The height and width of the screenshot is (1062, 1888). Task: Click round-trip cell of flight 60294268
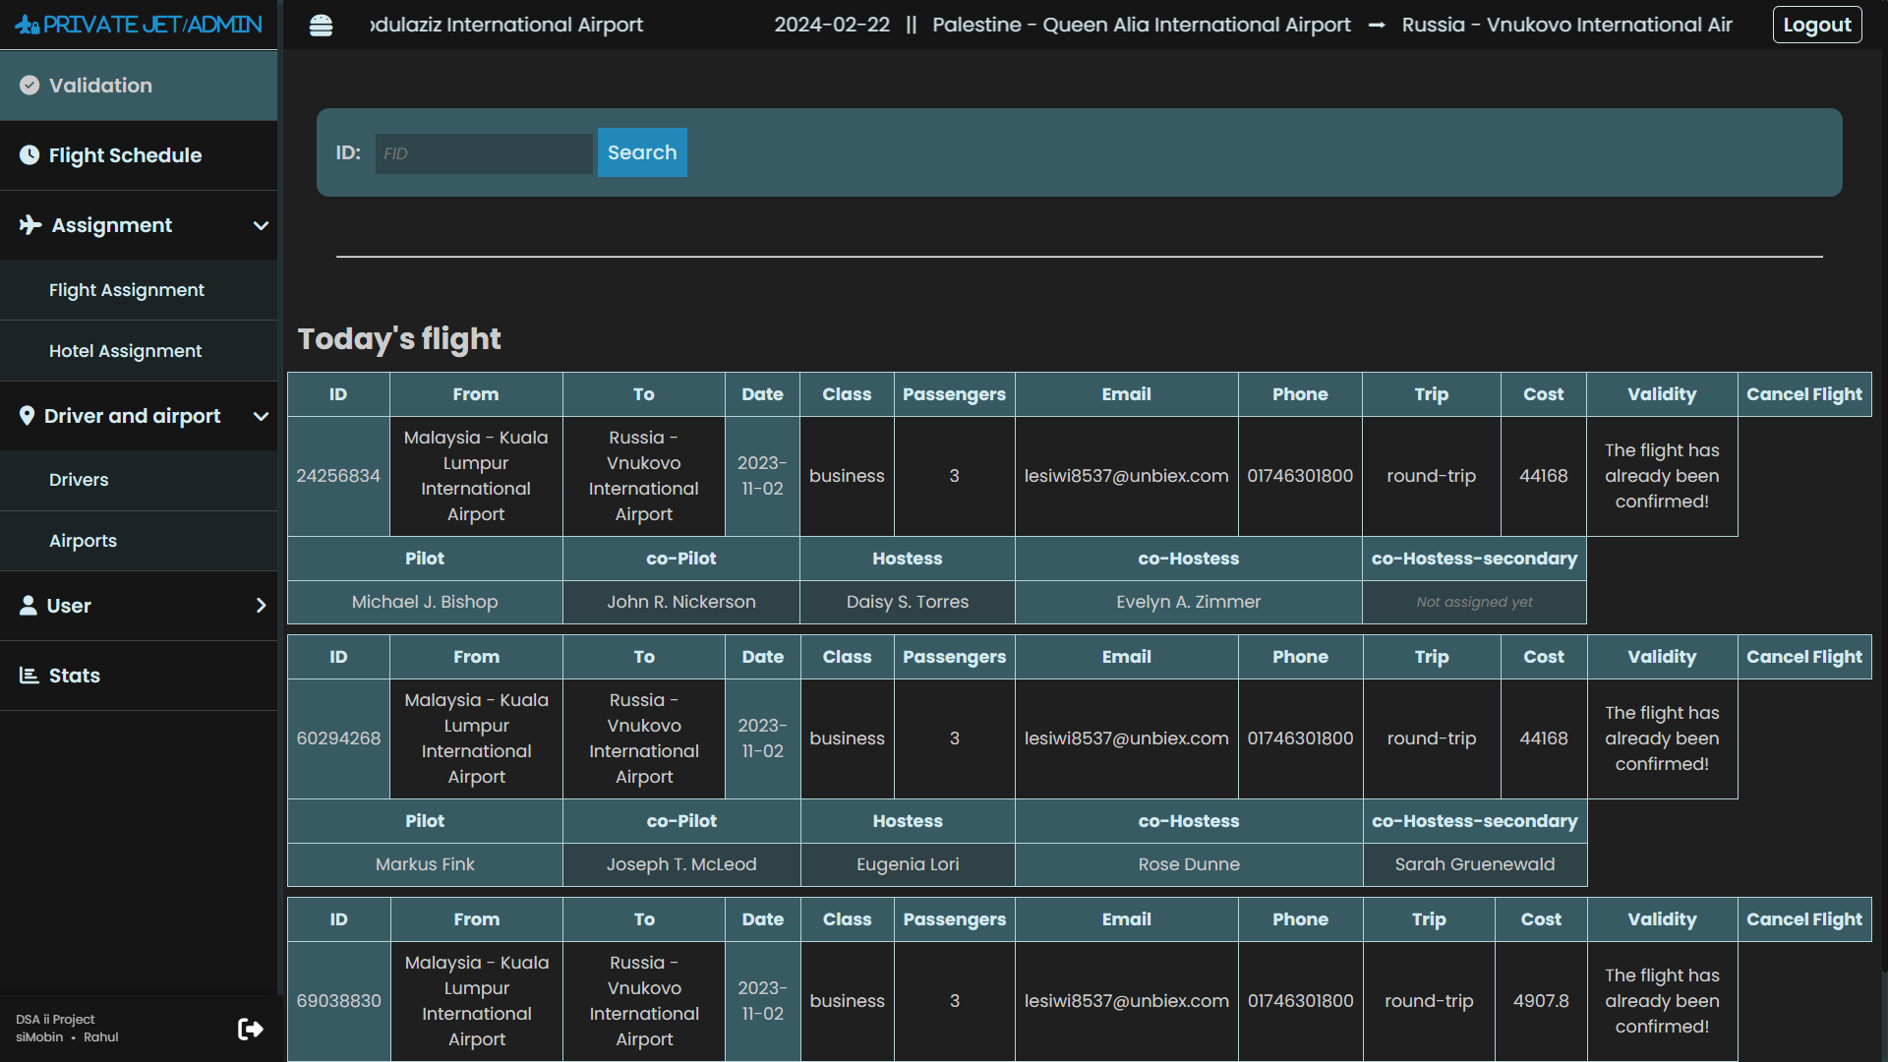(x=1431, y=738)
